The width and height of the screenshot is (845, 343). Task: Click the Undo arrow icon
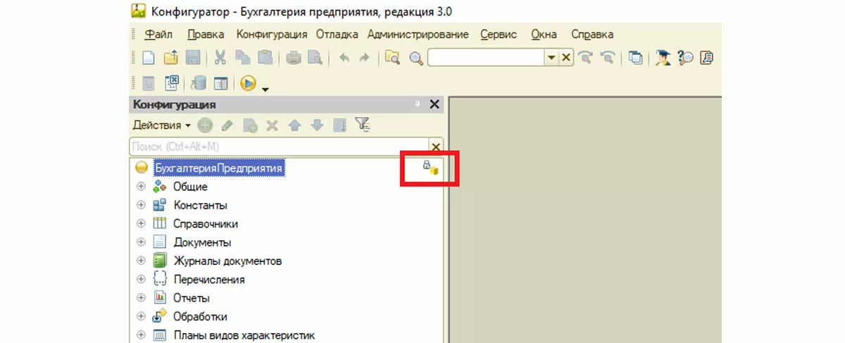[344, 58]
